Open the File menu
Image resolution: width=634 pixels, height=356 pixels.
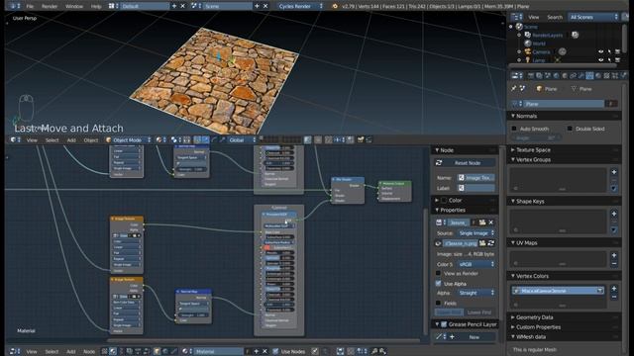click(x=30, y=6)
